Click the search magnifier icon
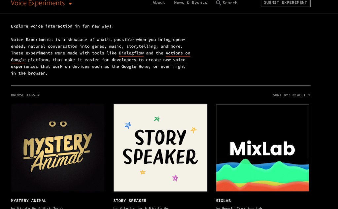The image size is (338, 209). click(218, 3)
